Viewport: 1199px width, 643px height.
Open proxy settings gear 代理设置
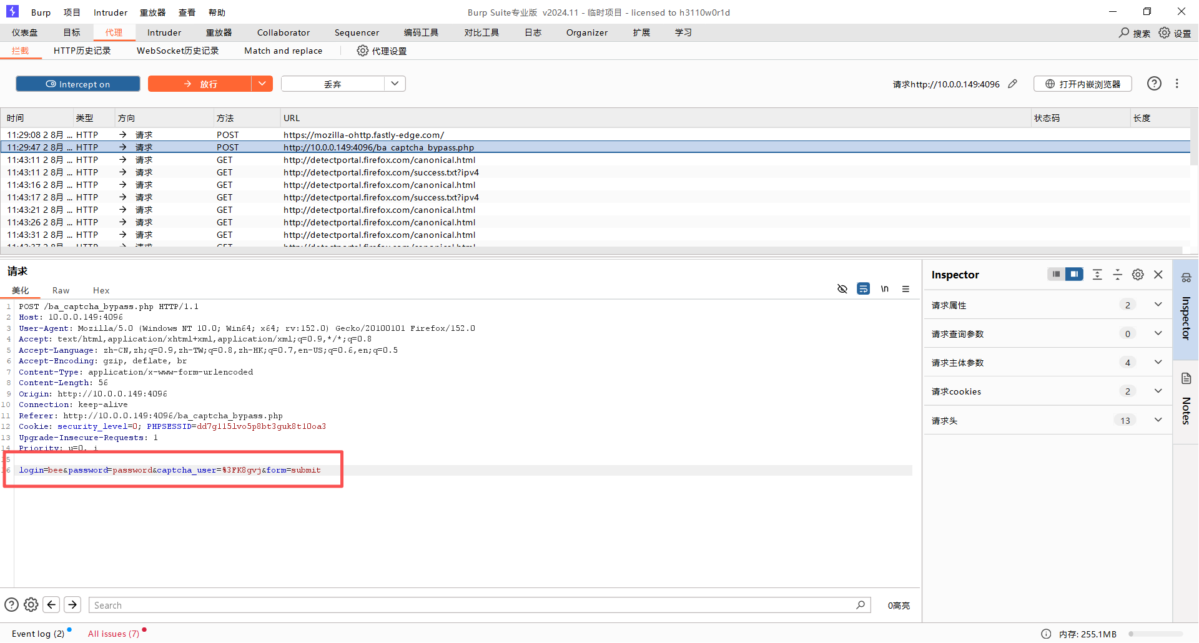[362, 51]
